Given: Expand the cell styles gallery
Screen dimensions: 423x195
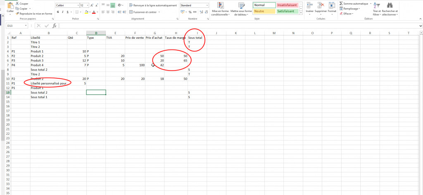Looking at the screenshot, I should [300, 13].
